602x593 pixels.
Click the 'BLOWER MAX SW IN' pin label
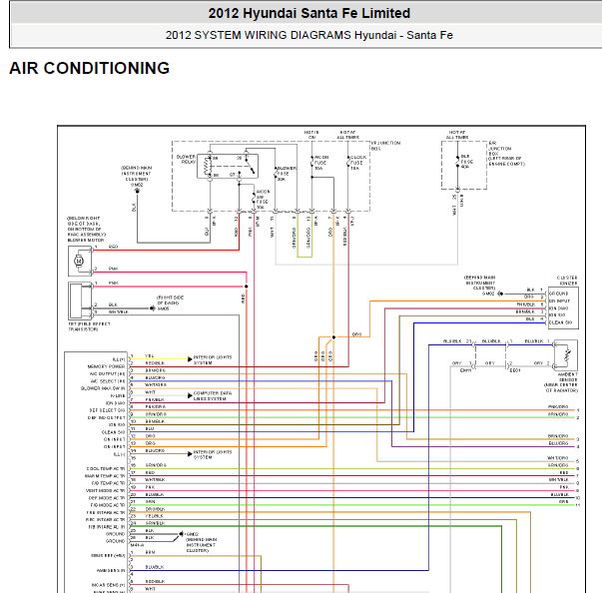tap(103, 388)
